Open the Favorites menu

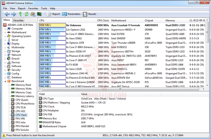[33, 8]
